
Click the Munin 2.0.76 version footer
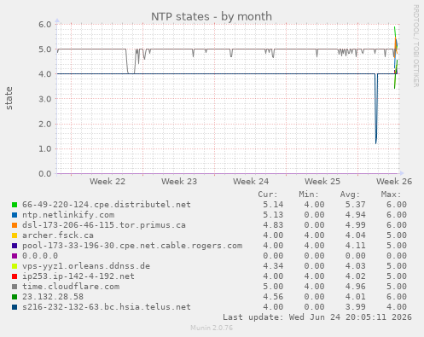click(x=212, y=328)
